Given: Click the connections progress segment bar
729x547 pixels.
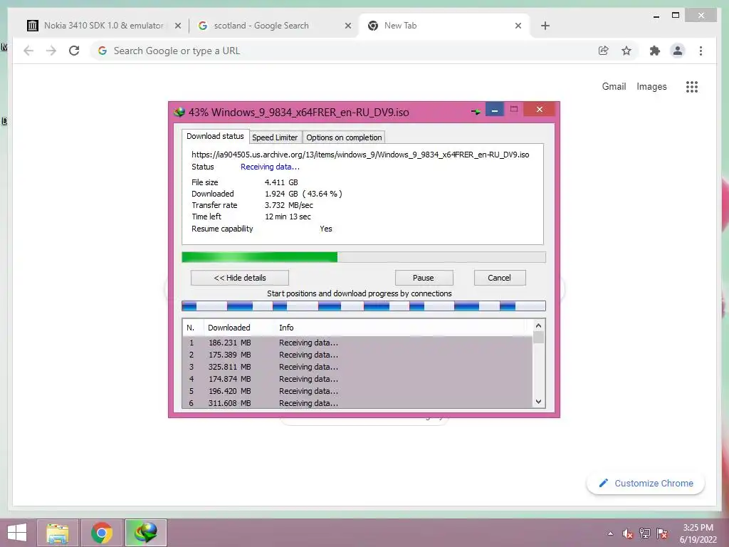Looking at the screenshot, I should click(364, 306).
